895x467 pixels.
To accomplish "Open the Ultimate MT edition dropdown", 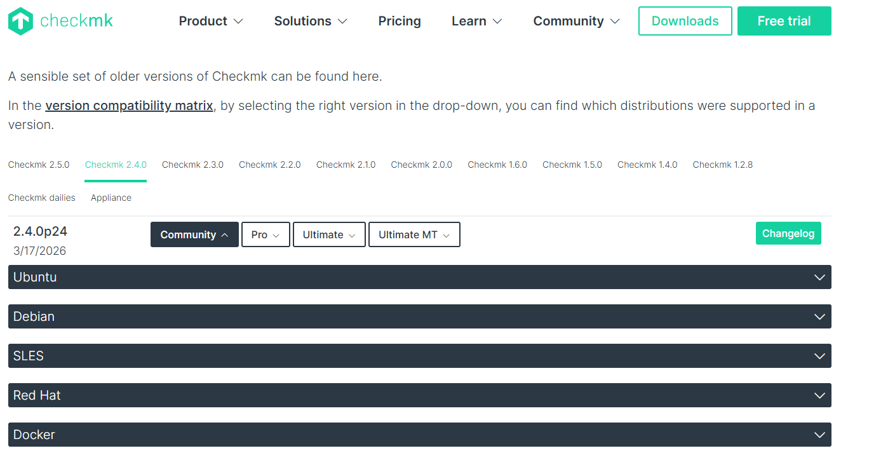I will coord(414,234).
